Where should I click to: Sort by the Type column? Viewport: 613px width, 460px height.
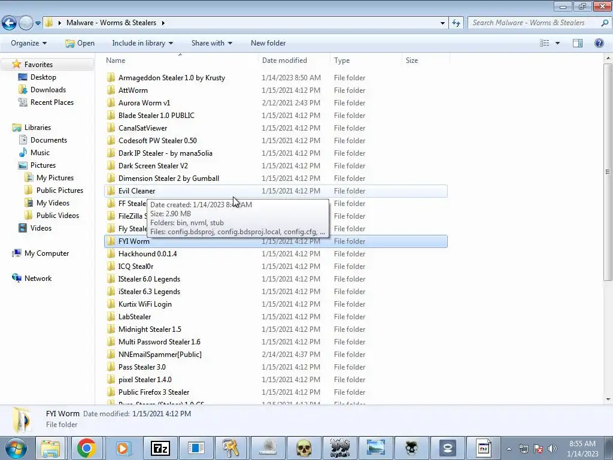366,60
